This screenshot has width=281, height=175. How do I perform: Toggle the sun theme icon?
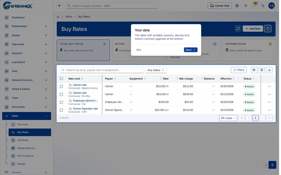coord(246,6)
